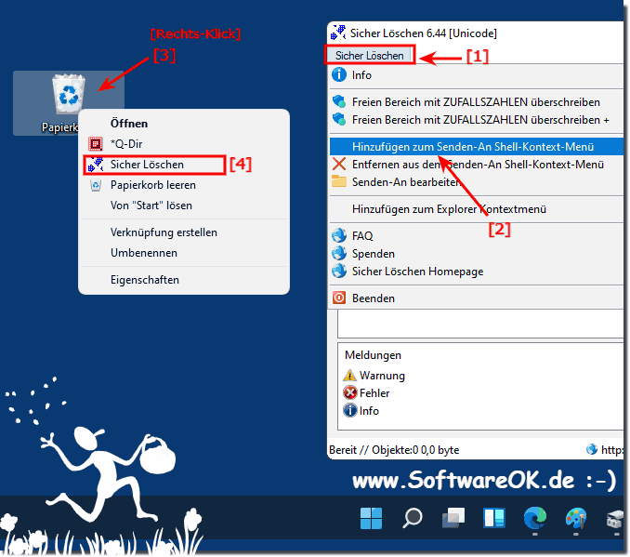Open the taskbar Search magnifier
This screenshot has width=630, height=557.
click(x=413, y=518)
